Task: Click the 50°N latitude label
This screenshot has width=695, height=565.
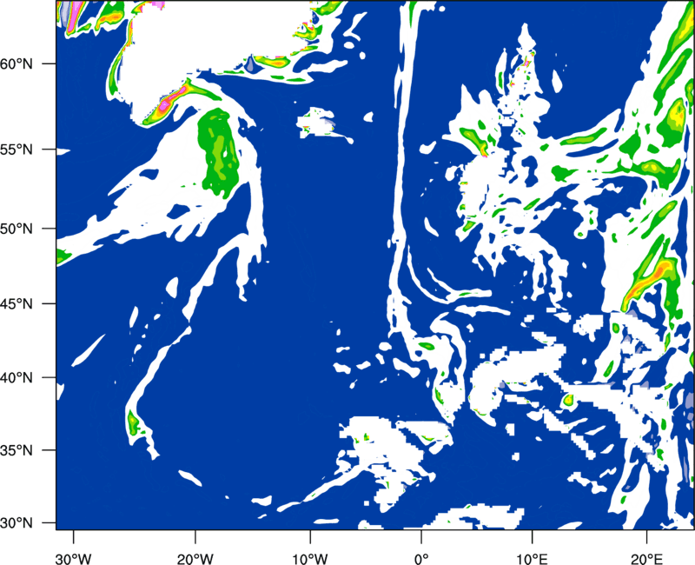Action: [17, 229]
